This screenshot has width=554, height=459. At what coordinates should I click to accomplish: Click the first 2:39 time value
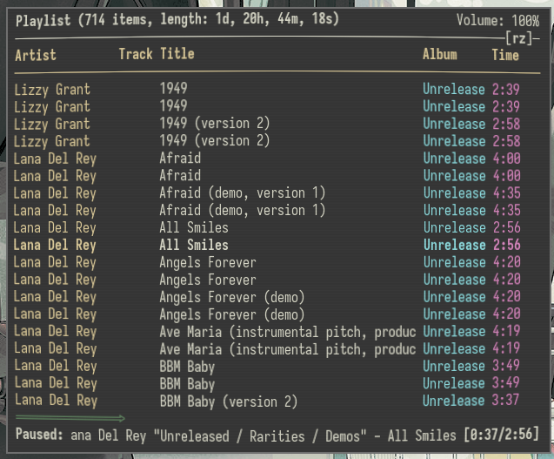click(506, 89)
